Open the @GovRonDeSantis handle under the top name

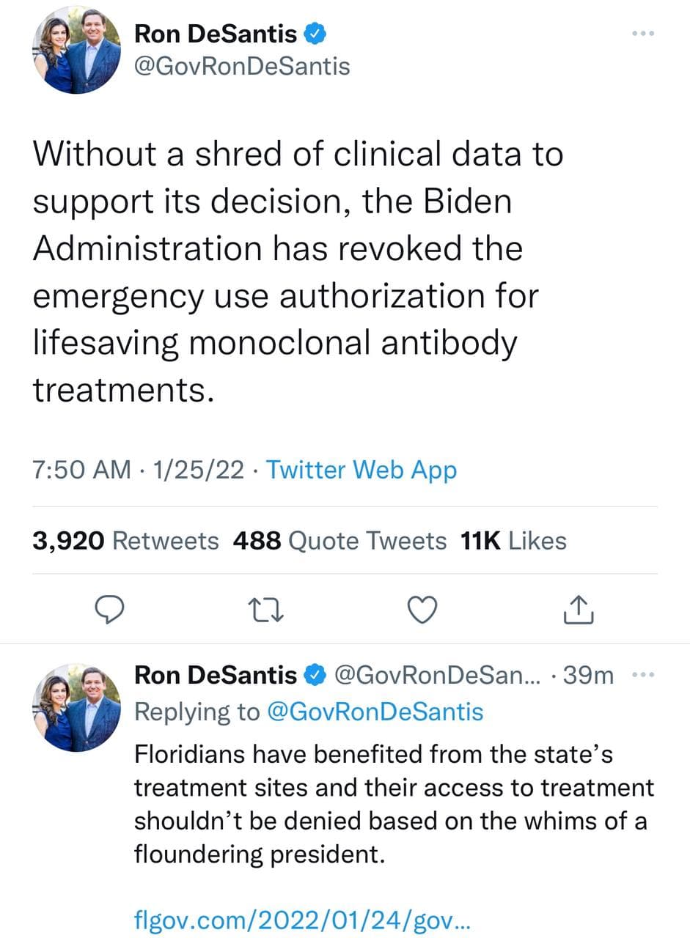click(242, 67)
